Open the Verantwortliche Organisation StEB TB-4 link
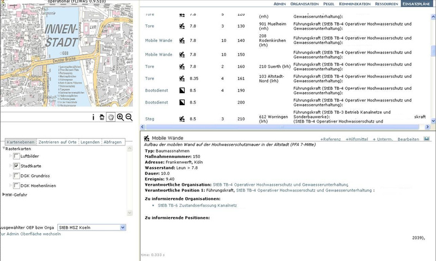The height and width of the screenshot is (261, 436). [280, 185]
